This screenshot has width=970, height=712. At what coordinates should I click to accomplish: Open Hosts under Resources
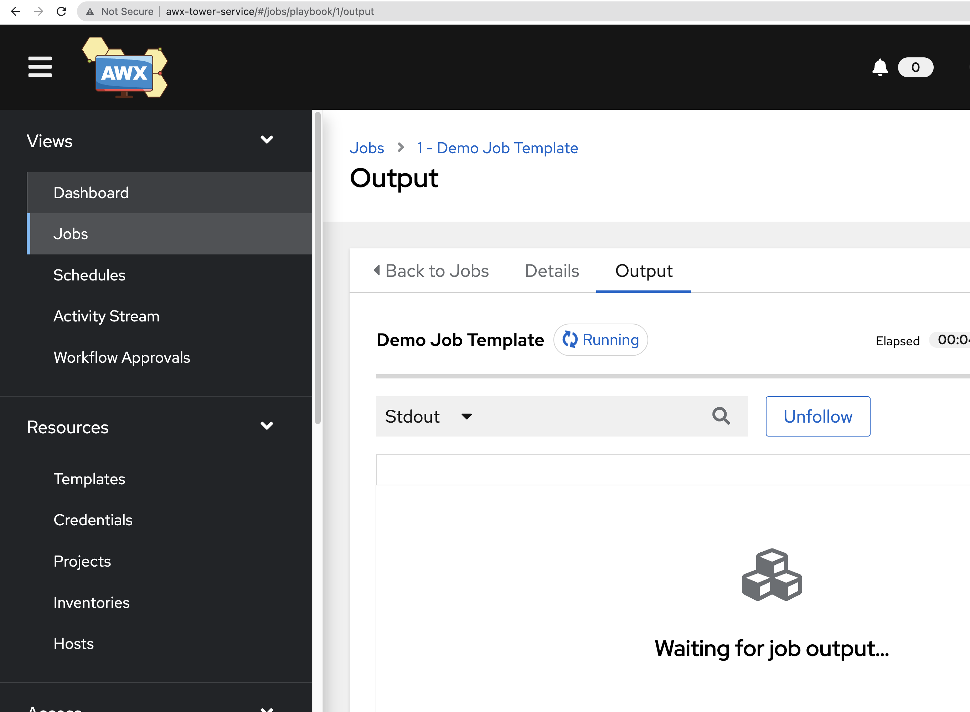tap(169, 644)
